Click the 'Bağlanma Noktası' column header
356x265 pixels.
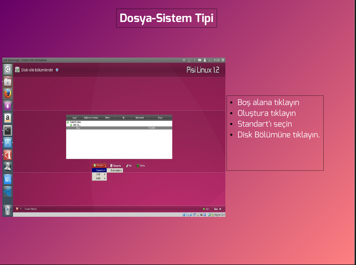point(91,117)
